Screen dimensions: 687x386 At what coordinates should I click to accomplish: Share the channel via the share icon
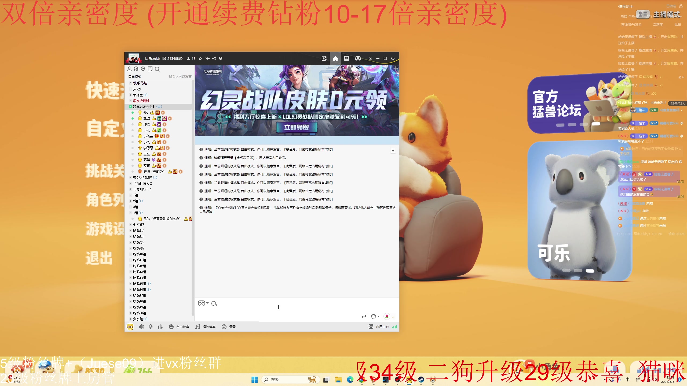(214, 58)
